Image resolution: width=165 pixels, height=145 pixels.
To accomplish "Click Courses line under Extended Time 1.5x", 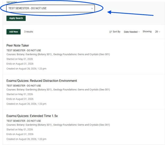I will point(58,125).
